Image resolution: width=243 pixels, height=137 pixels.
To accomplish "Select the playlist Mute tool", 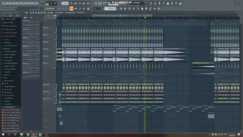I will pyautogui.click(x=39, y=13).
